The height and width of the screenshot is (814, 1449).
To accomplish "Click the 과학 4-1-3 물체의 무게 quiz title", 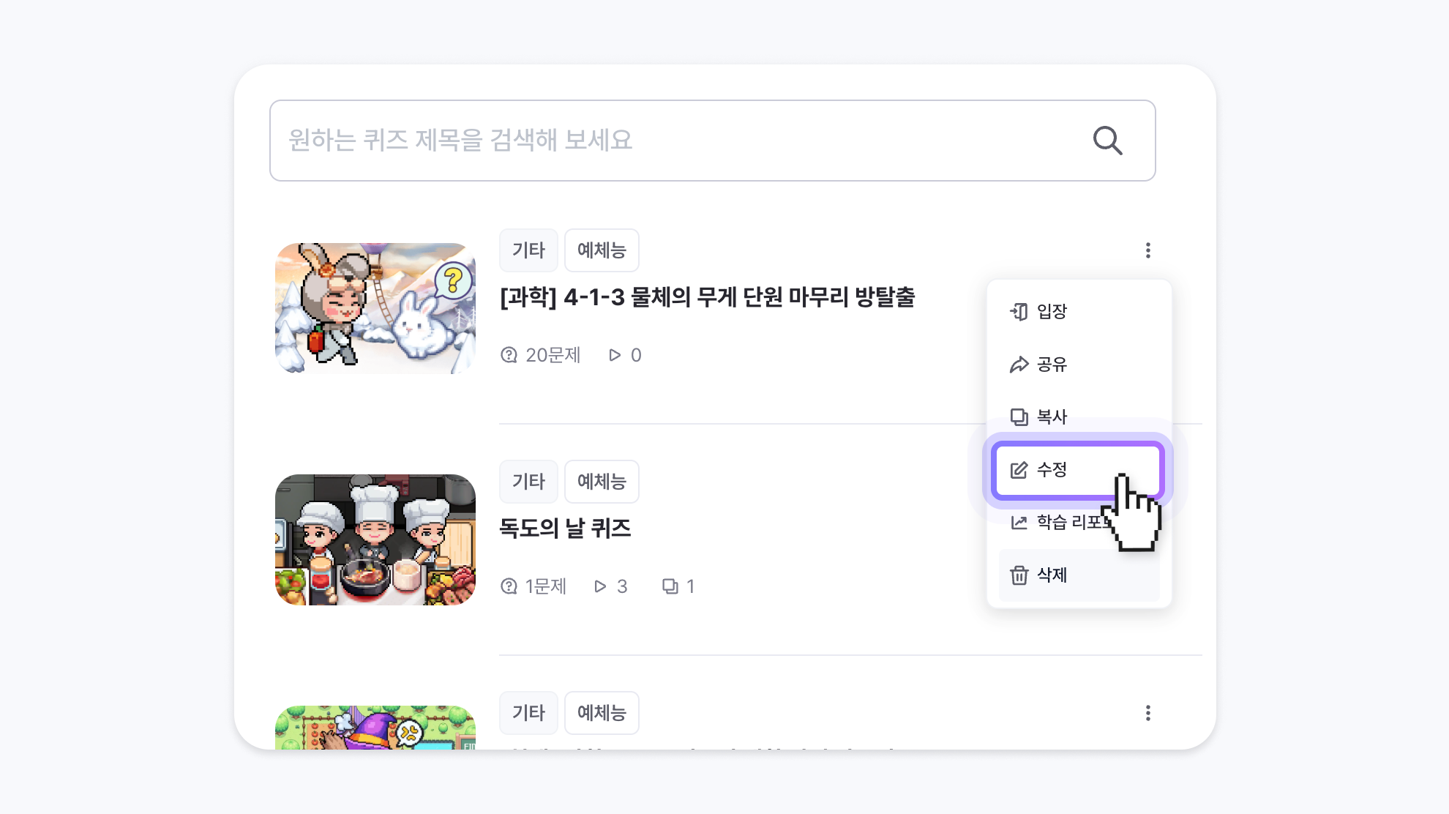I will [x=708, y=297].
